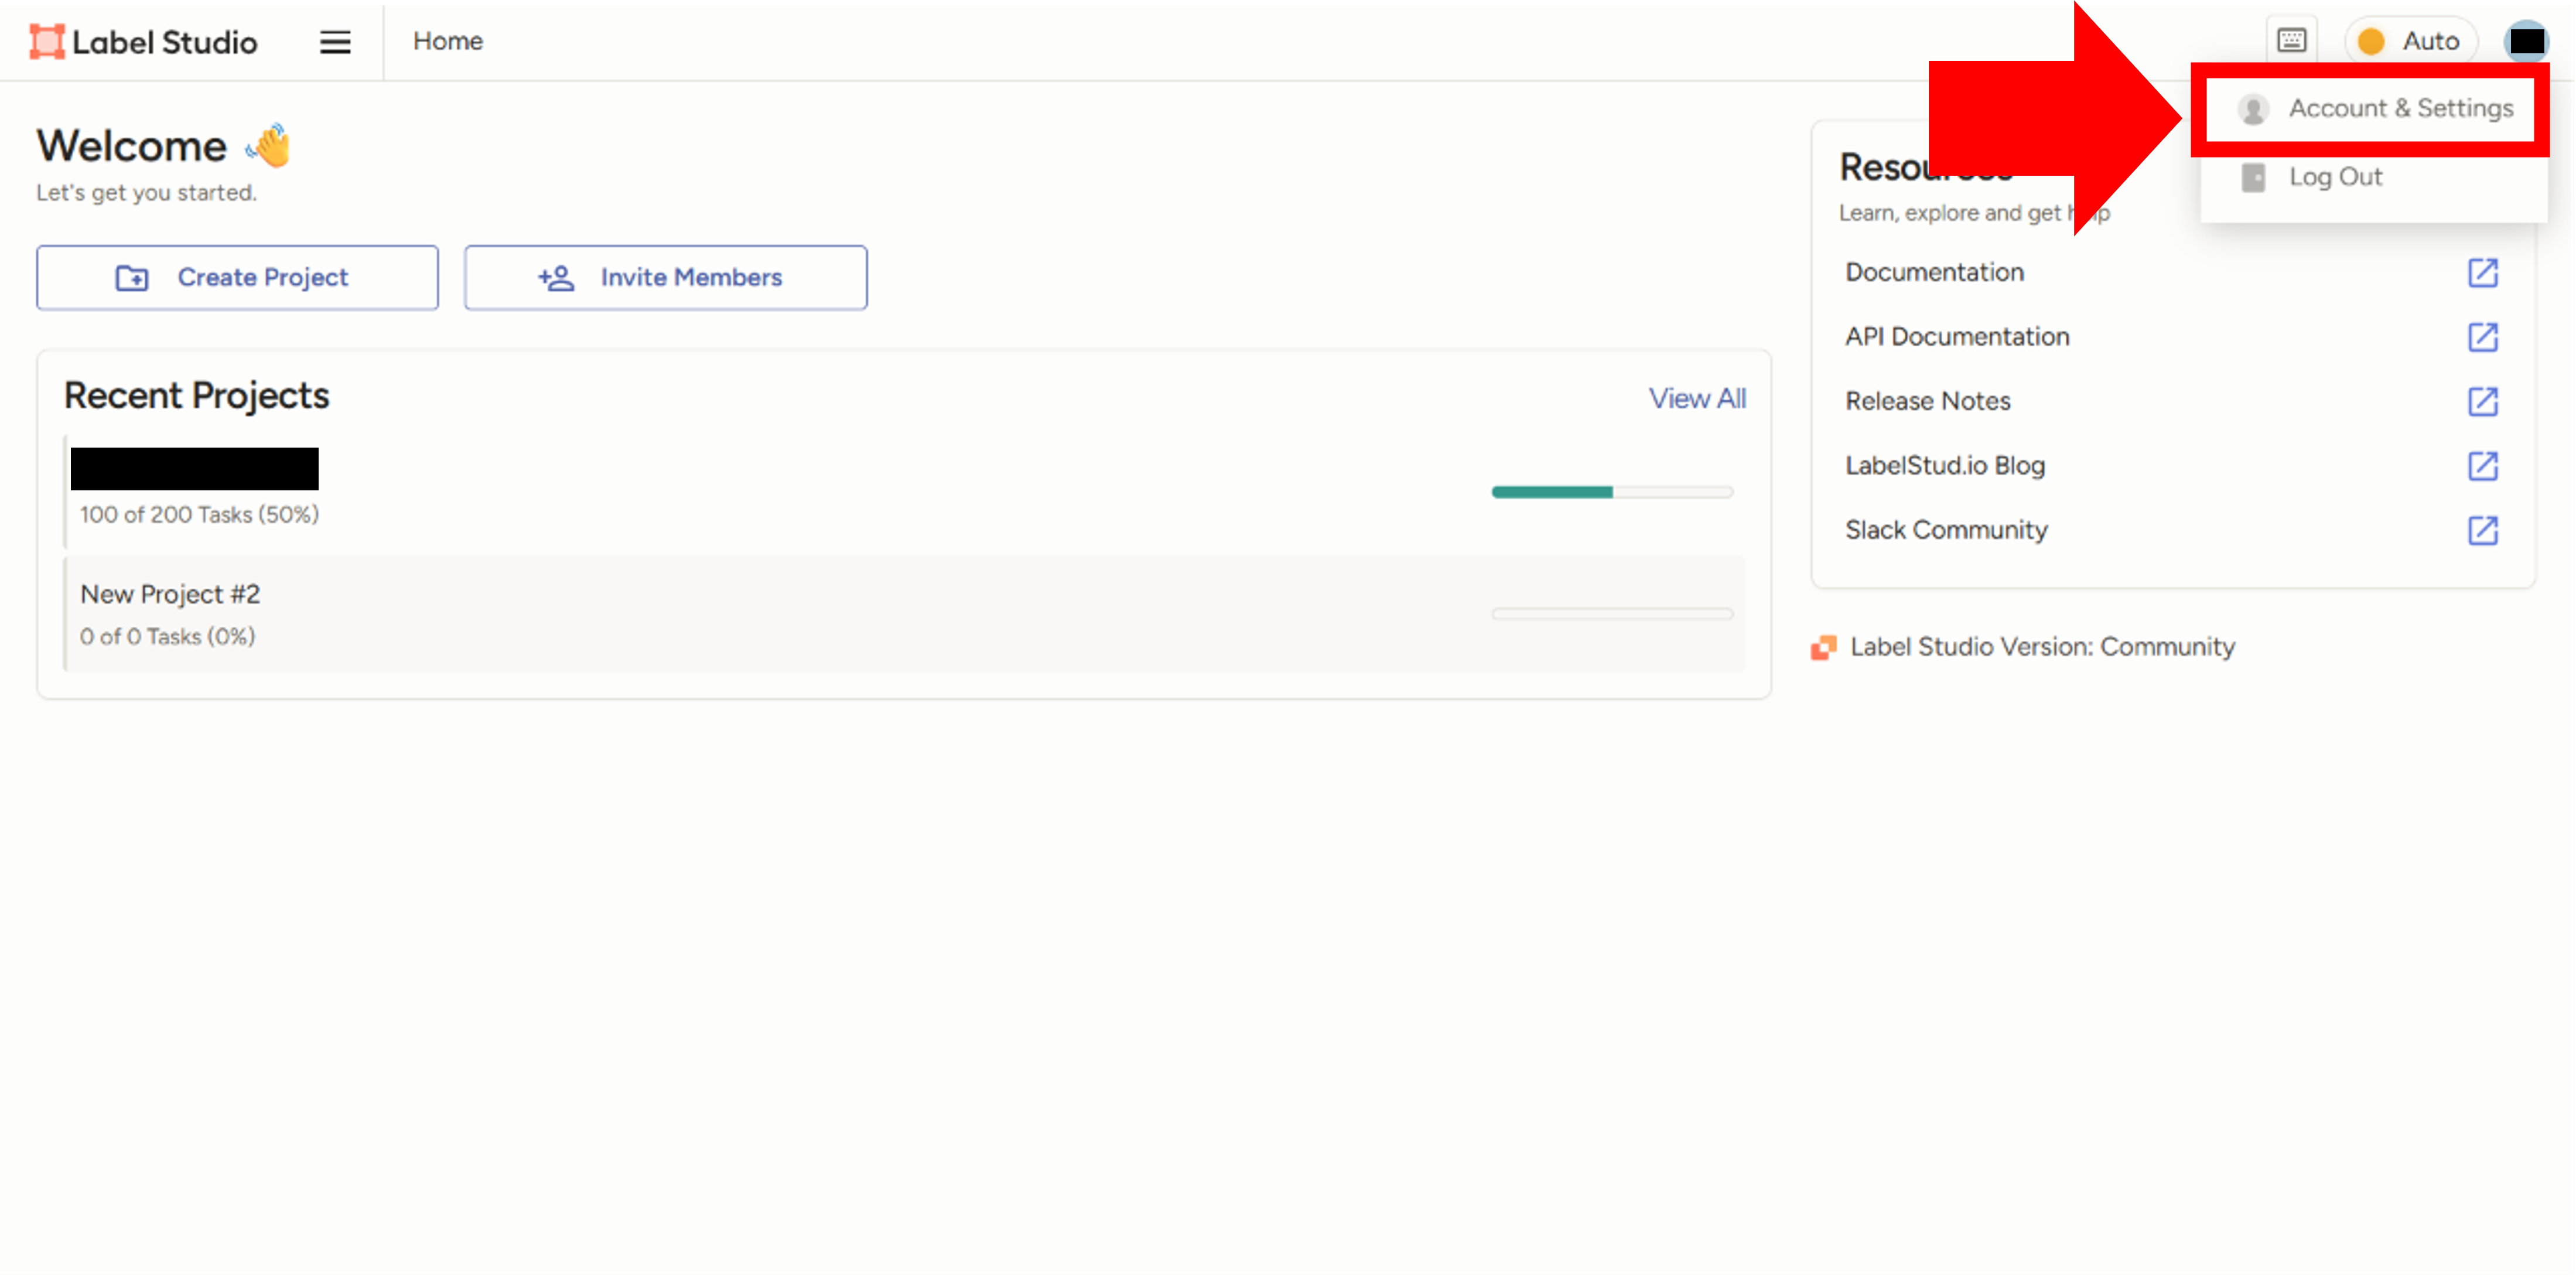Open the Release Notes link
This screenshot has width=2576, height=1276.
(x=1927, y=401)
